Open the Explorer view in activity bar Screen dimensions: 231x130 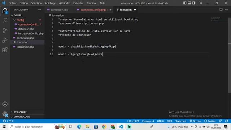(x=5, y=11)
